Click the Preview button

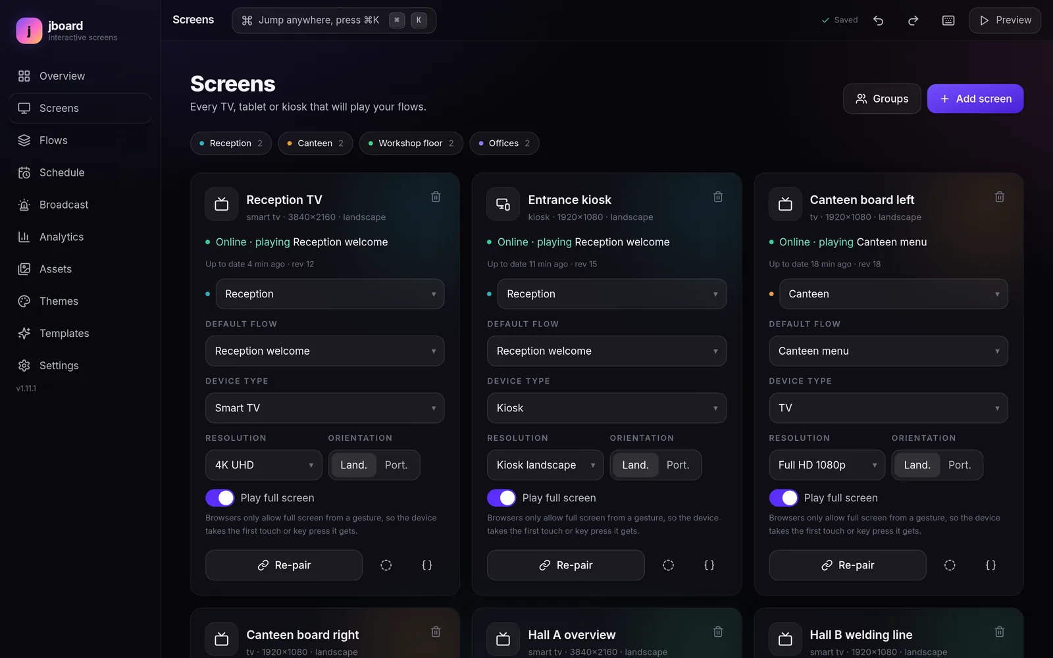(x=1005, y=20)
